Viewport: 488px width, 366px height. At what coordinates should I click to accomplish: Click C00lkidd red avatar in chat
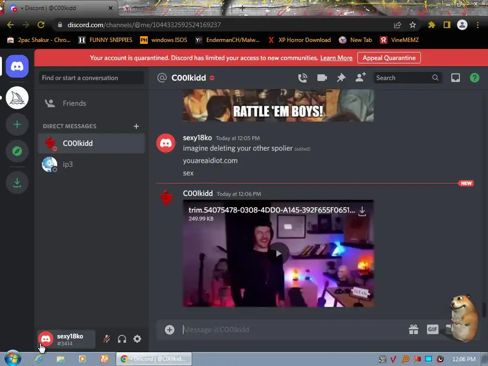[166, 198]
